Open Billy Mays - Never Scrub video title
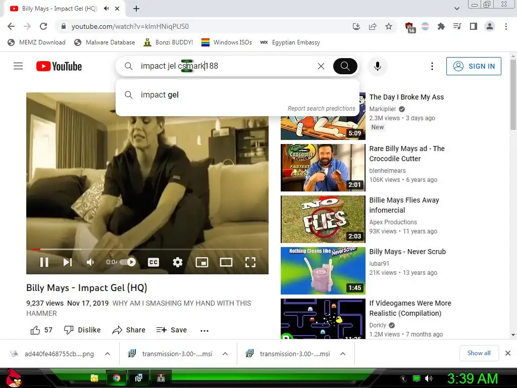517x388 pixels. (x=407, y=252)
